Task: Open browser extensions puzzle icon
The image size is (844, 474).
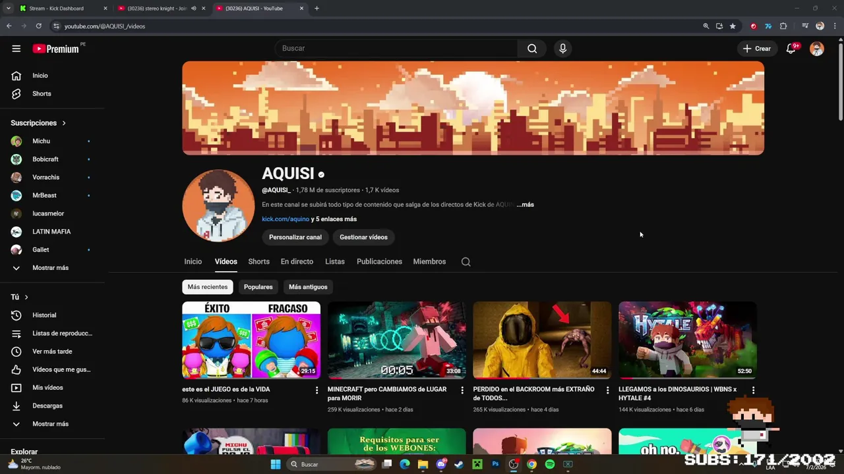Action: [x=783, y=26]
